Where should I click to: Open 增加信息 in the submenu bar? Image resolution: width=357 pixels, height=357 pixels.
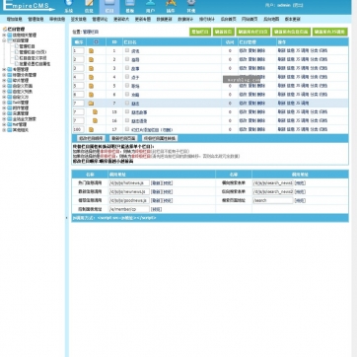(x=15, y=19)
